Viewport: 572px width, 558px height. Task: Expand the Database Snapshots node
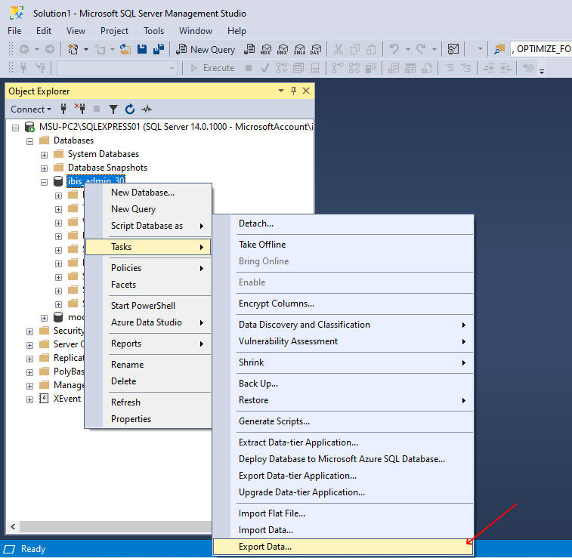44,168
